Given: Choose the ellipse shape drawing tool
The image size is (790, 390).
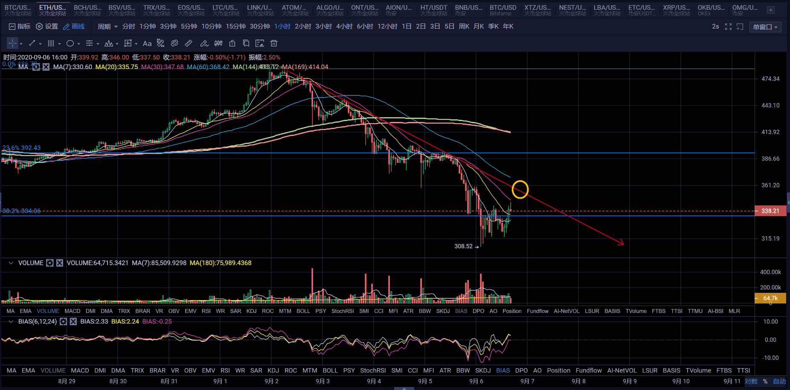Looking at the screenshot, I should click(70, 43).
